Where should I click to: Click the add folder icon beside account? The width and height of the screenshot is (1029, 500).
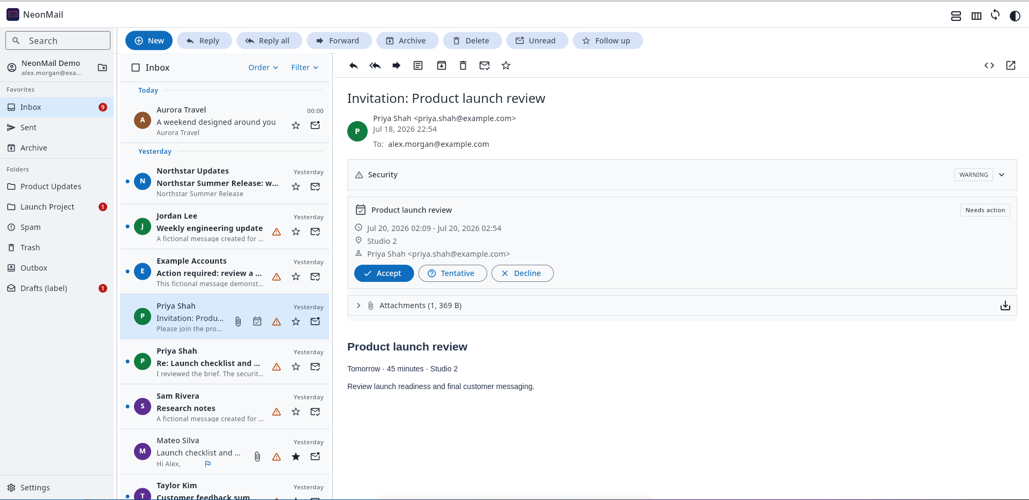(102, 68)
